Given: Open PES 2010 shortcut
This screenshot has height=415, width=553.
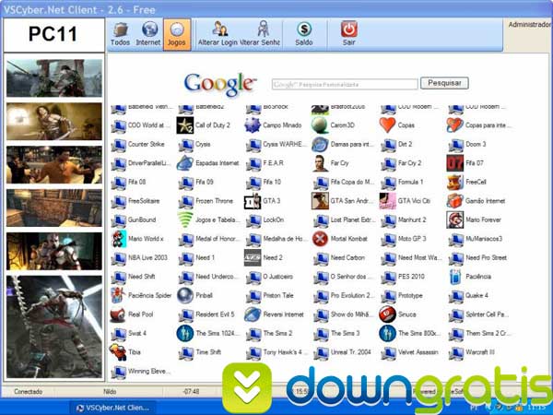Looking at the screenshot, I should (x=404, y=277).
